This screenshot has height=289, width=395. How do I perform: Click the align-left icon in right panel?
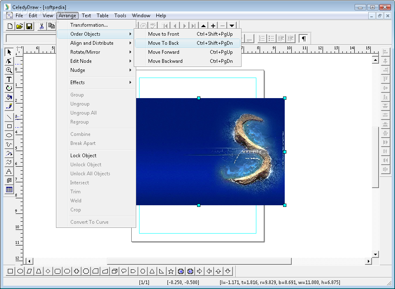(385, 52)
